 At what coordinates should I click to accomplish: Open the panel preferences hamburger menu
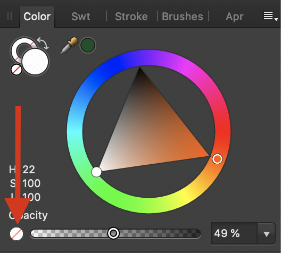tap(270, 16)
